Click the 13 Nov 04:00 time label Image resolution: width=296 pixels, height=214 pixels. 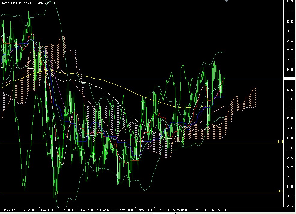(x=67, y=210)
